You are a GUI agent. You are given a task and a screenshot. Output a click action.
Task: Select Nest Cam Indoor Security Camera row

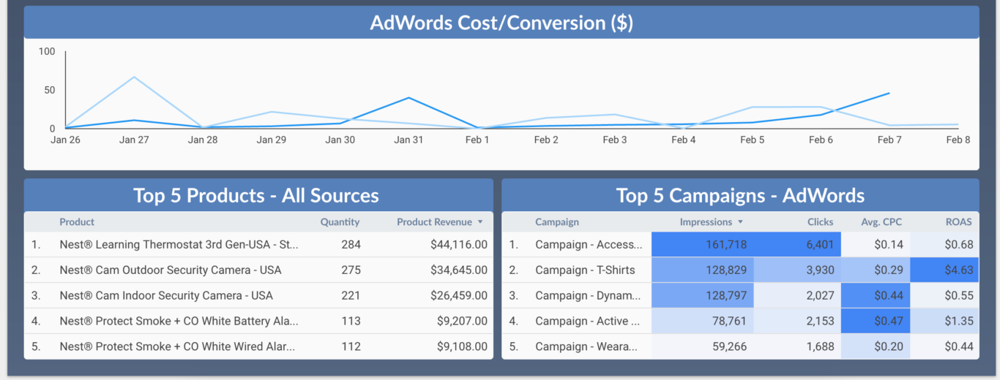[258, 295]
